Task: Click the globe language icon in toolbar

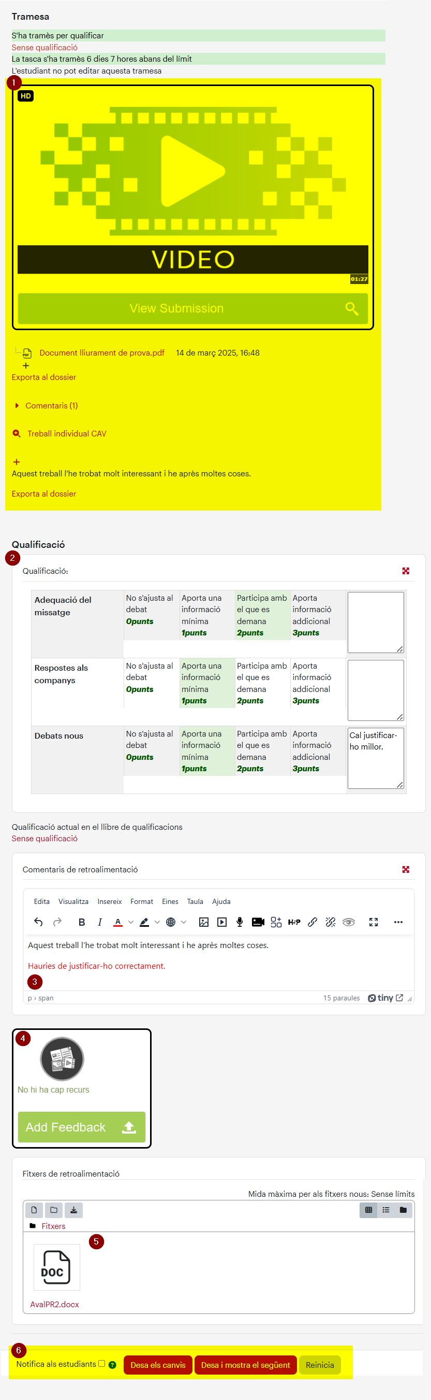Action: [x=171, y=922]
